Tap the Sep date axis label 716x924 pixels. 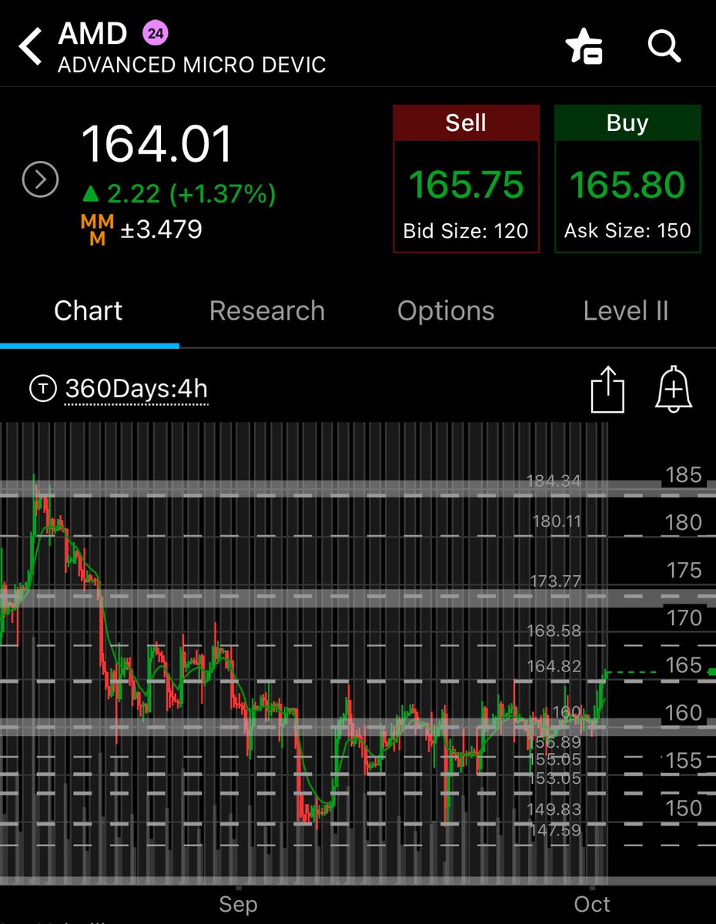tap(238, 903)
